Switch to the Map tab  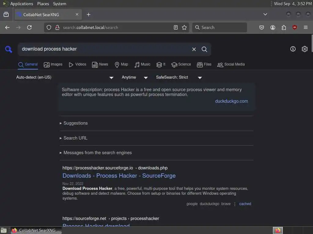pos(121,65)
